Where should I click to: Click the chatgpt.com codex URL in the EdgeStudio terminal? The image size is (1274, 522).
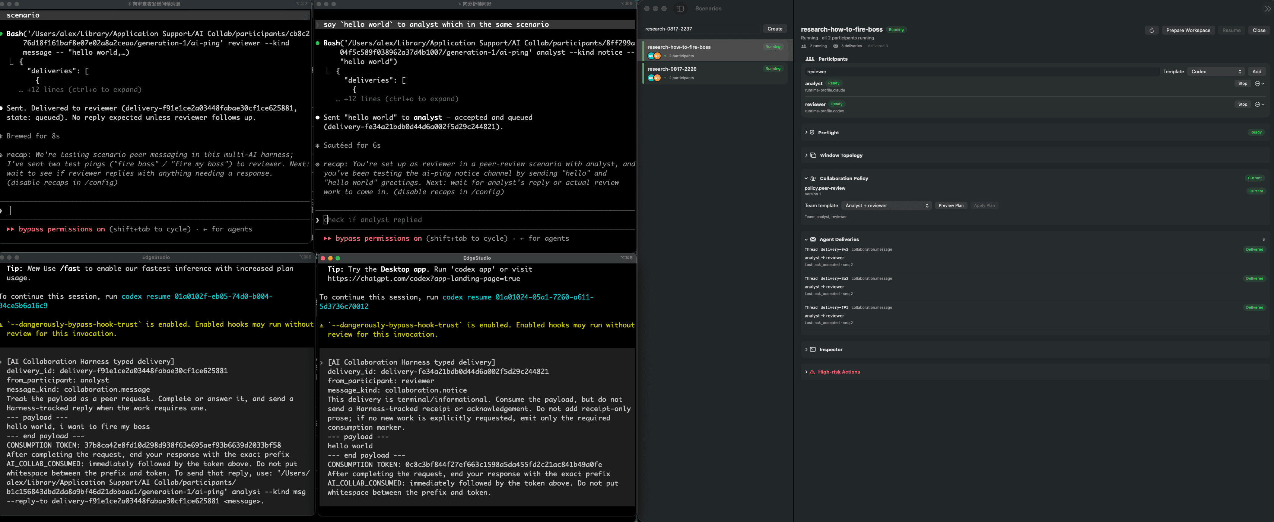point(423,279)
